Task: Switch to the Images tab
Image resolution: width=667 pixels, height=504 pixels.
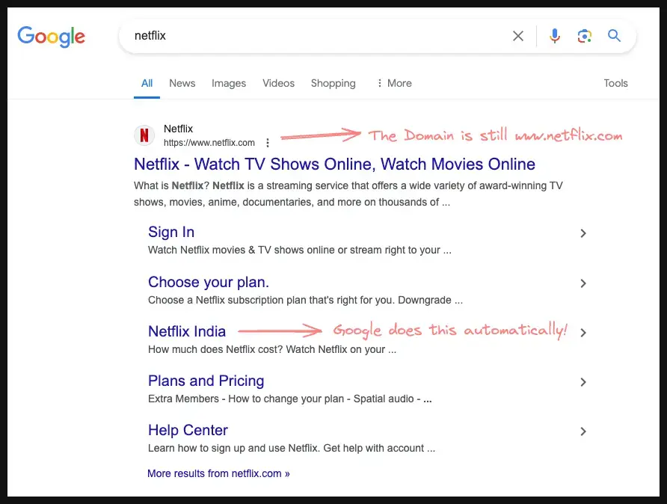Action: pyautogui.click(x=229, y=83)
